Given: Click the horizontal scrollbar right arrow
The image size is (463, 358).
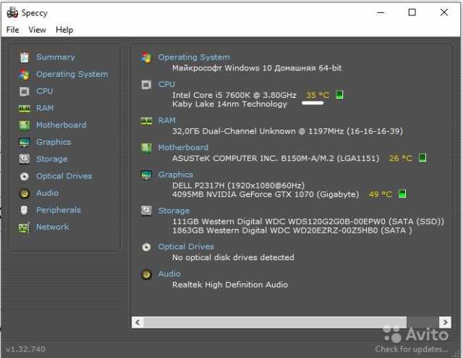Looking at the screenshot, I should 445,322.
